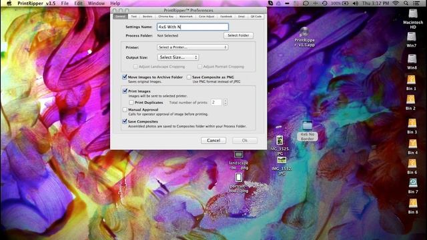Uncheck Move Images to Archive Folder
427x240 pixels.
click(x=125, y=77)
